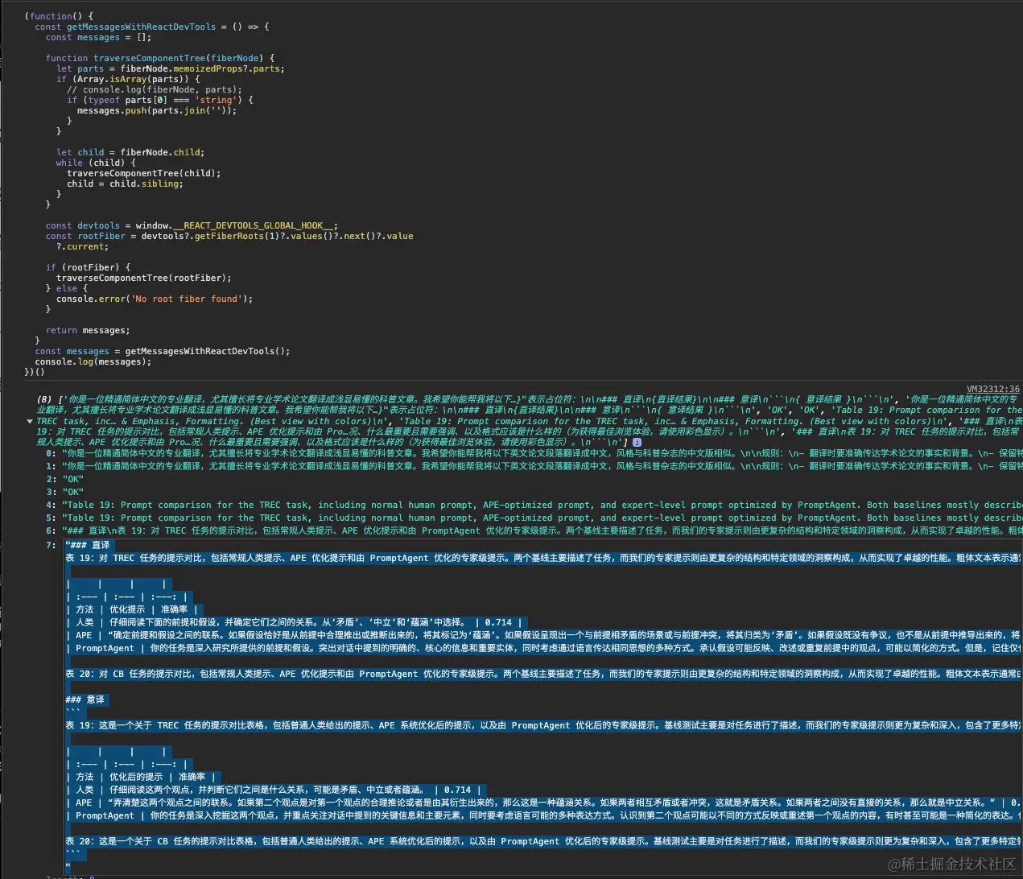Click the table header row "方法 | 优化后的提示 | 准确率"
This screenshot has height=879, width=1023.
(x=141, y=777)
